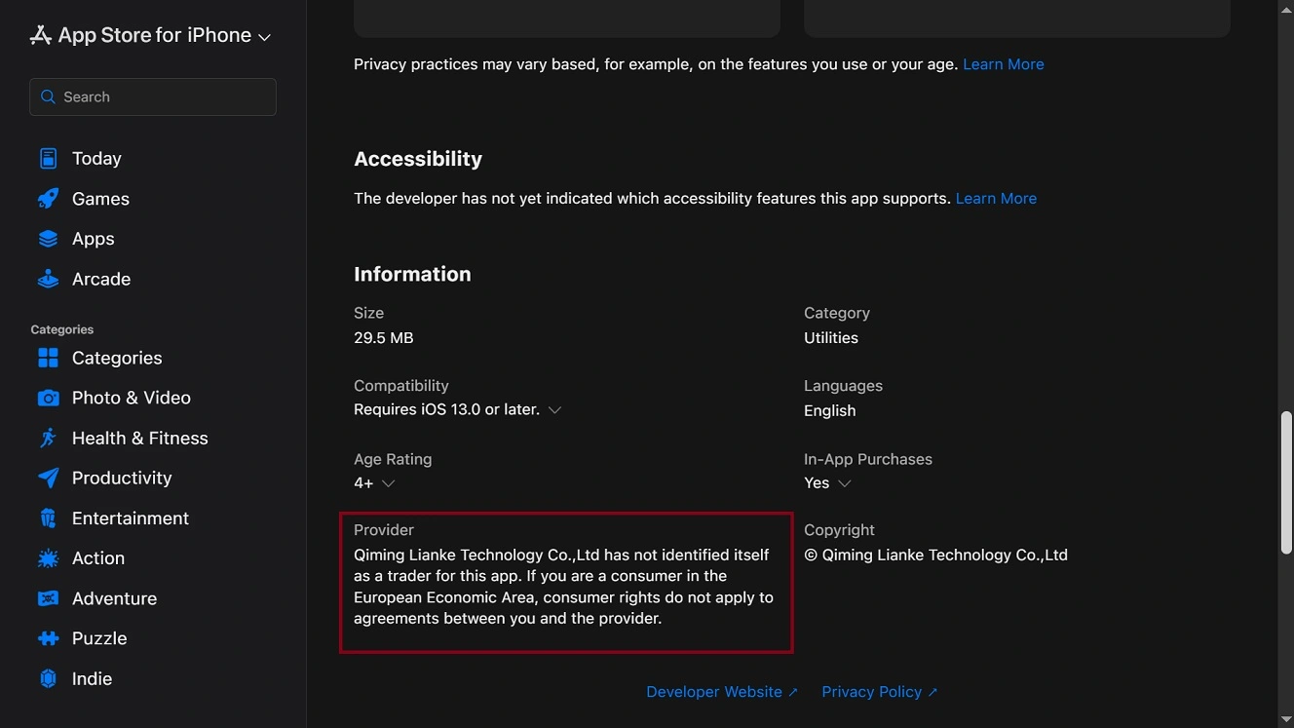Open the Arcade joystick icon

(48, 279)
